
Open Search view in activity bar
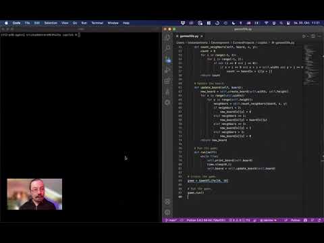(167, 48)
